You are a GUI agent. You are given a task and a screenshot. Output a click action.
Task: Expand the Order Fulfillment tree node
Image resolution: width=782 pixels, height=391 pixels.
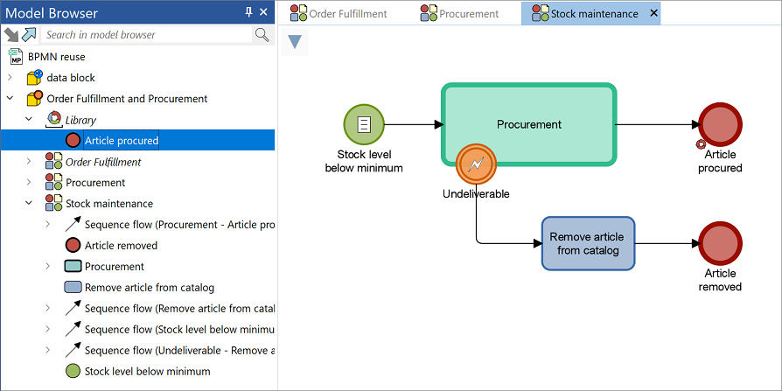(29, 162)
